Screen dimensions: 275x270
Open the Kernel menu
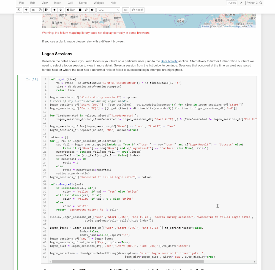point(83,3)
